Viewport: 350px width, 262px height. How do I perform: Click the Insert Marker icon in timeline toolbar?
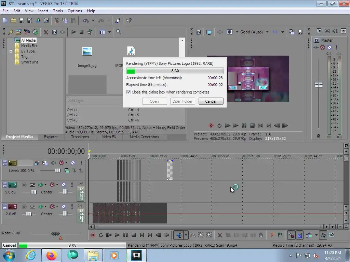point(272,235)
